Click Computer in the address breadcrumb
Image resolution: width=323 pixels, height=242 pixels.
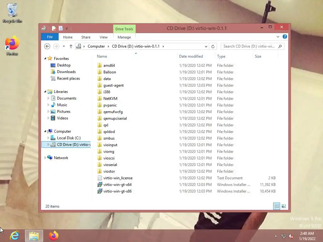(96, 46)
